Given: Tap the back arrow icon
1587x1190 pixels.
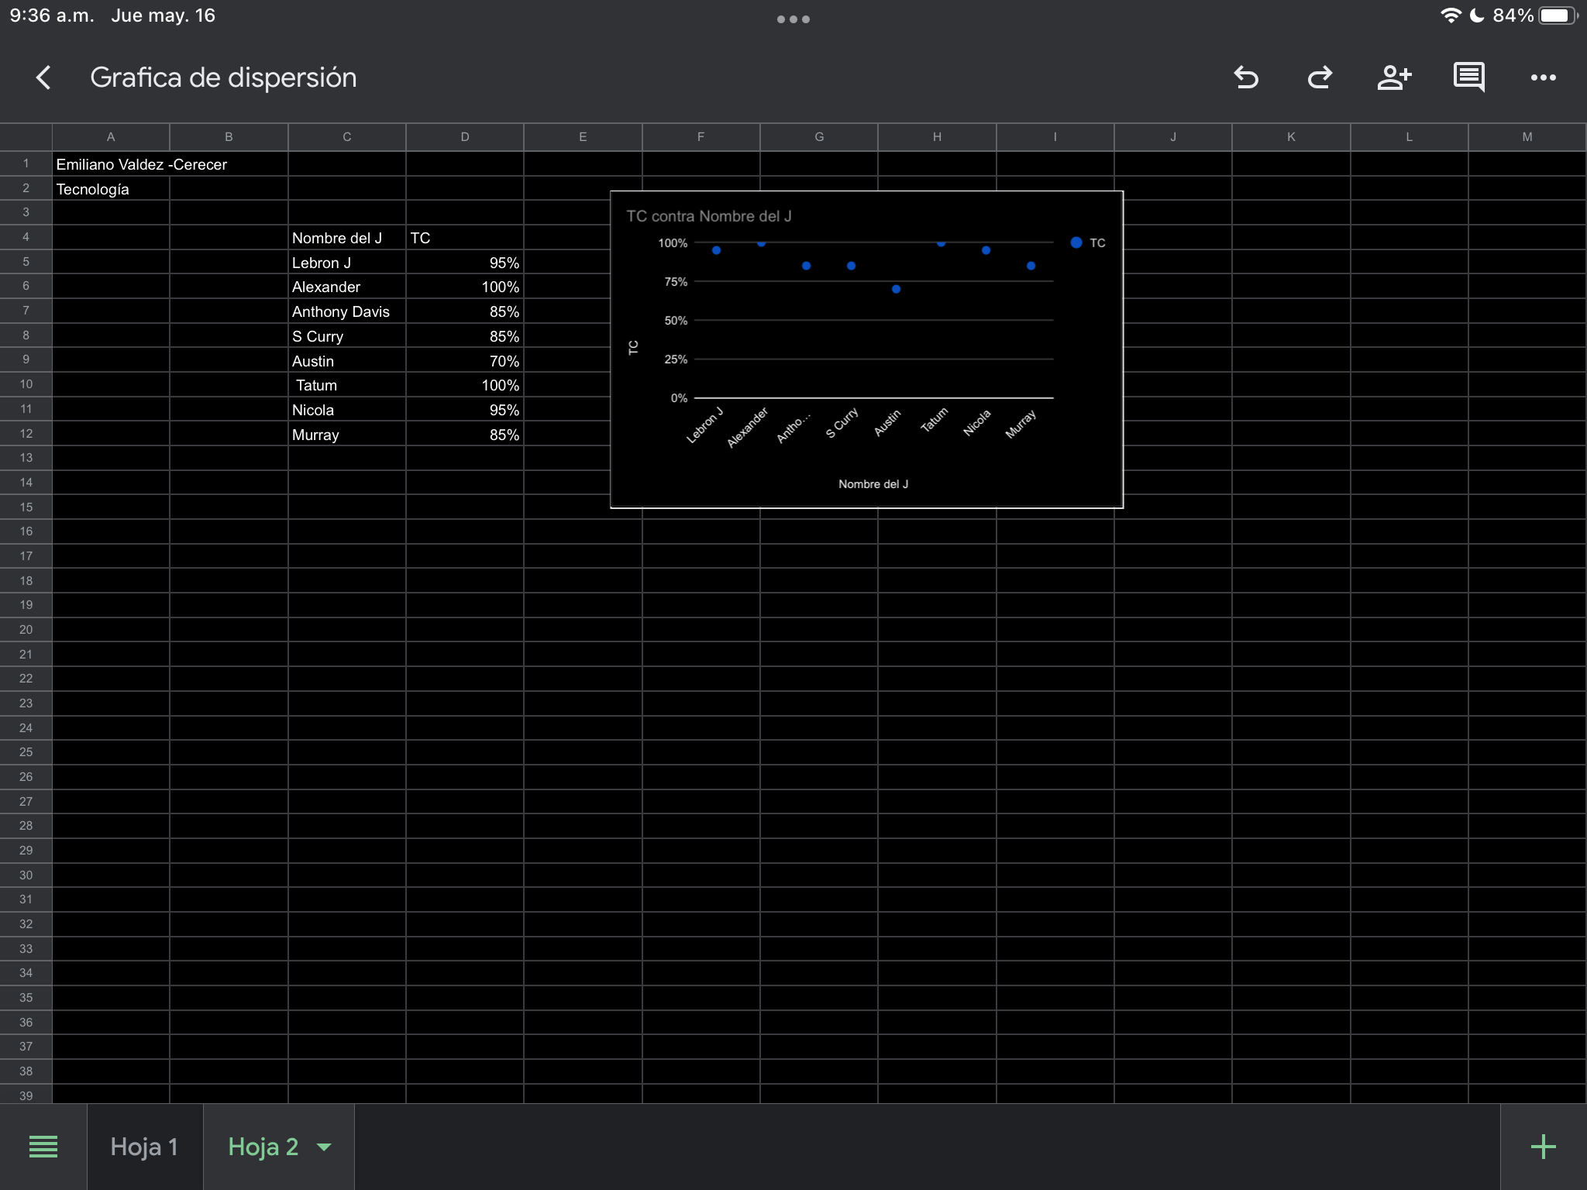Looking at the screenshot, I should (43, 77).
